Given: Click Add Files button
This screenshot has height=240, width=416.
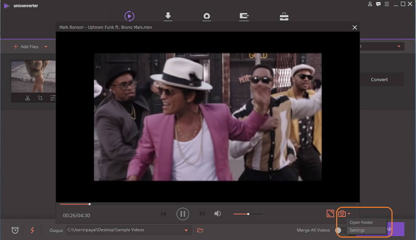Looking at the screenshot, I should pos(26,46).
